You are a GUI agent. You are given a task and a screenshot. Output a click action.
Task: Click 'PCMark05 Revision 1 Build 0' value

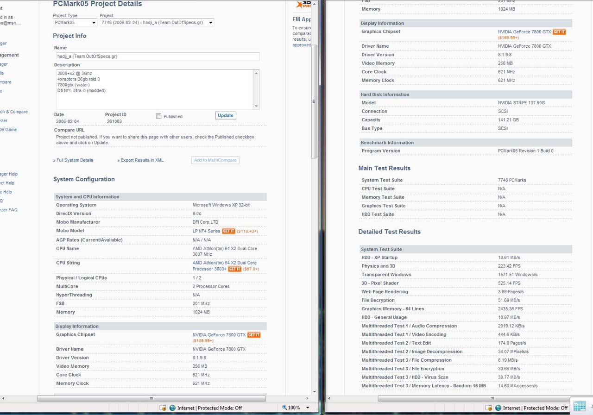click(x=525, y=151)
